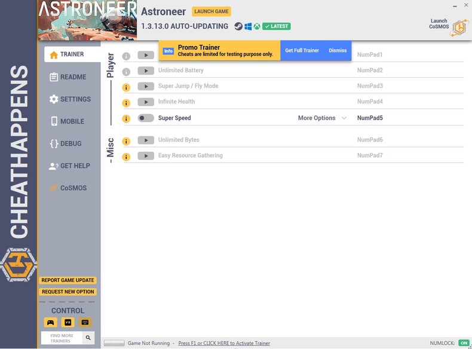Activate the Super Jump / Fly Mode play button
The height and width of the screenshot is (349, 472).
click(x=146, y=87)
